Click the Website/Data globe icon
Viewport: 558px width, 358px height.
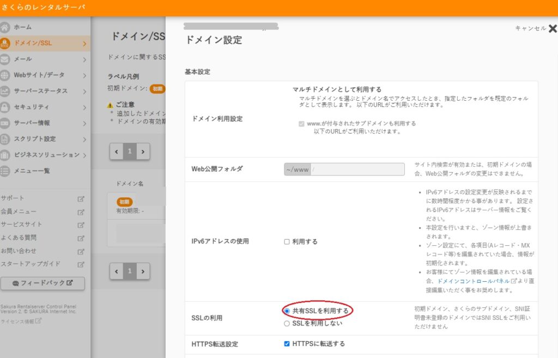(5, 75)
